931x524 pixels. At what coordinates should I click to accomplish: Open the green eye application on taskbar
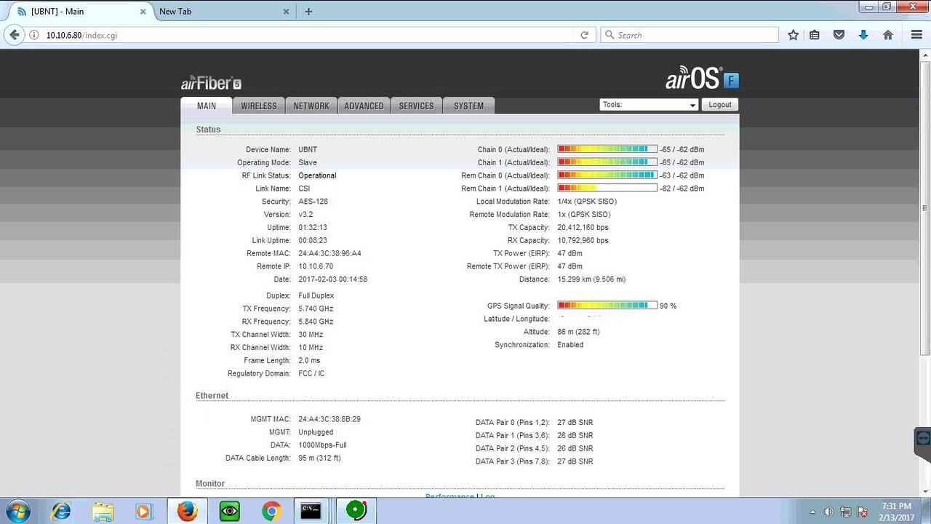229,512
